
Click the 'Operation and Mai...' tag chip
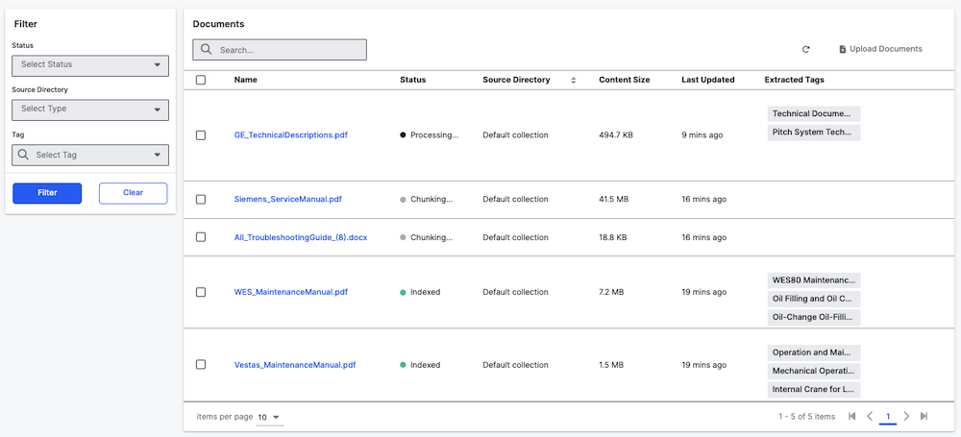(x=814, y=352)
